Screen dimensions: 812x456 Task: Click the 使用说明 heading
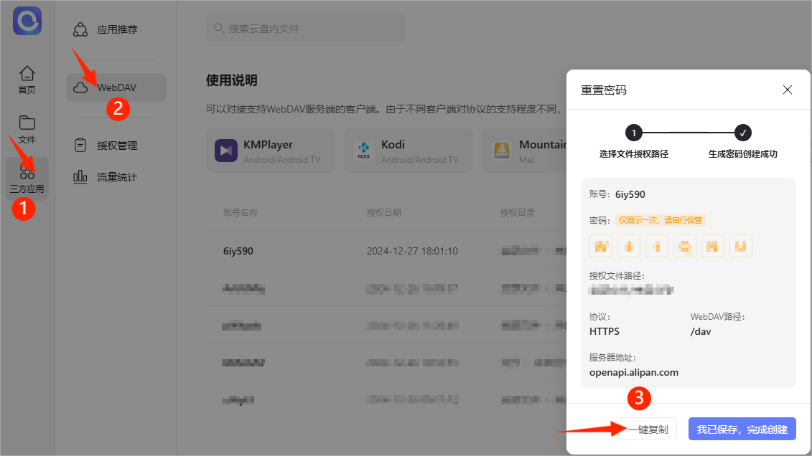click(x=231, y=80)
